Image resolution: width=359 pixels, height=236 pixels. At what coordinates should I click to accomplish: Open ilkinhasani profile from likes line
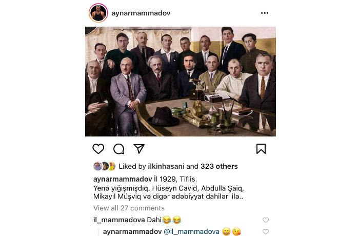166,166
